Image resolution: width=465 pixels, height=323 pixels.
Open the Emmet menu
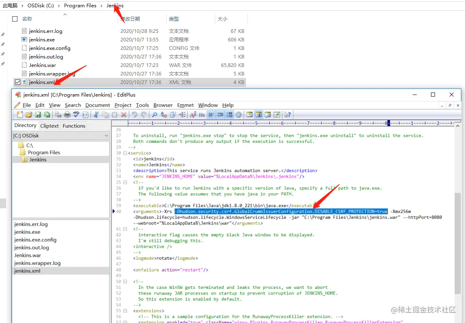185,105
